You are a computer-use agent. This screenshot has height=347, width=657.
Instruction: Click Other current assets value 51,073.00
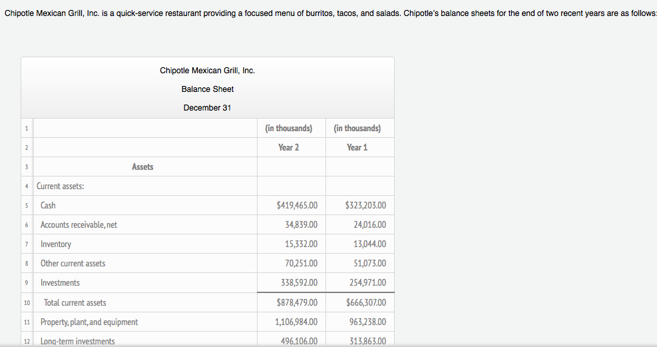pos(370,263)
